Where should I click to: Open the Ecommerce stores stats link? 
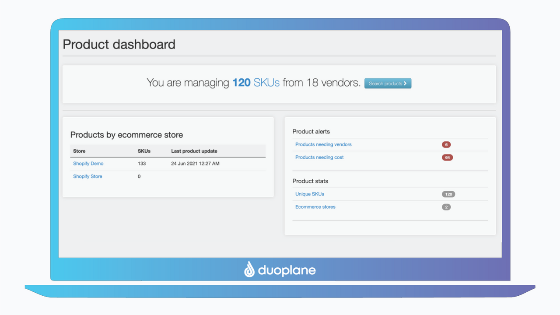[x=315, y=207]
